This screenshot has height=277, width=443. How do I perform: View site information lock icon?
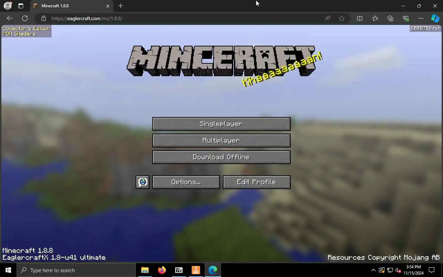[x=43, y=18]
